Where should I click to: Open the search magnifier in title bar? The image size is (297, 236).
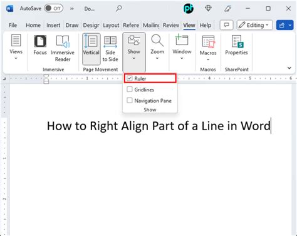click(x=119, y=9)
